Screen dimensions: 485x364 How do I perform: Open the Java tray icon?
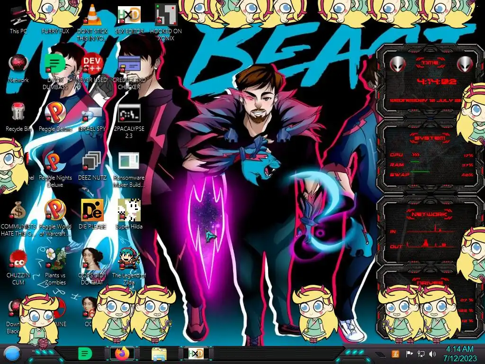click(395, 354)
